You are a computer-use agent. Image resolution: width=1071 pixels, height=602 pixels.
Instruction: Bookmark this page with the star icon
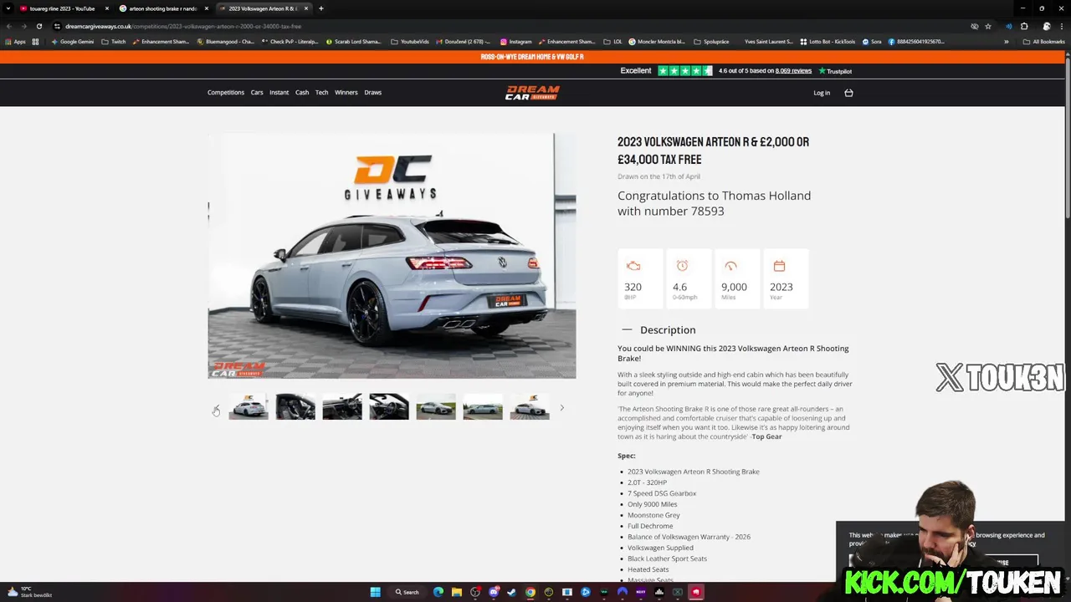988,26
